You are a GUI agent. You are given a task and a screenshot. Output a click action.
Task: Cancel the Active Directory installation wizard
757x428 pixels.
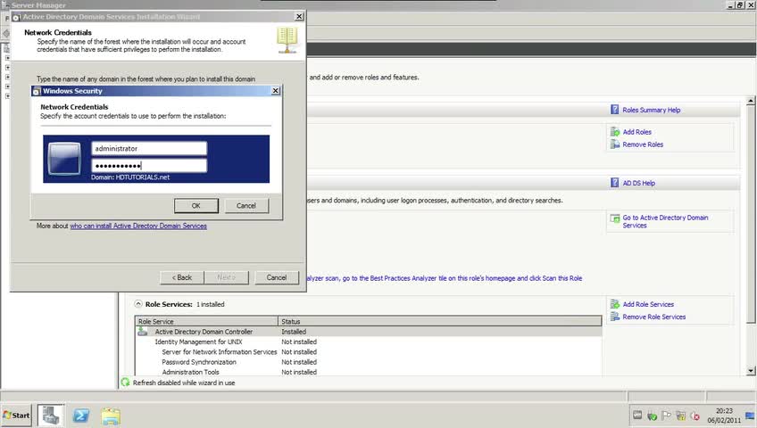277,277
